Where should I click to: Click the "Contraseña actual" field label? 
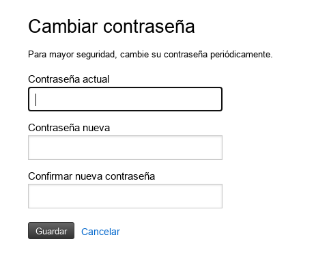point(69,79)
